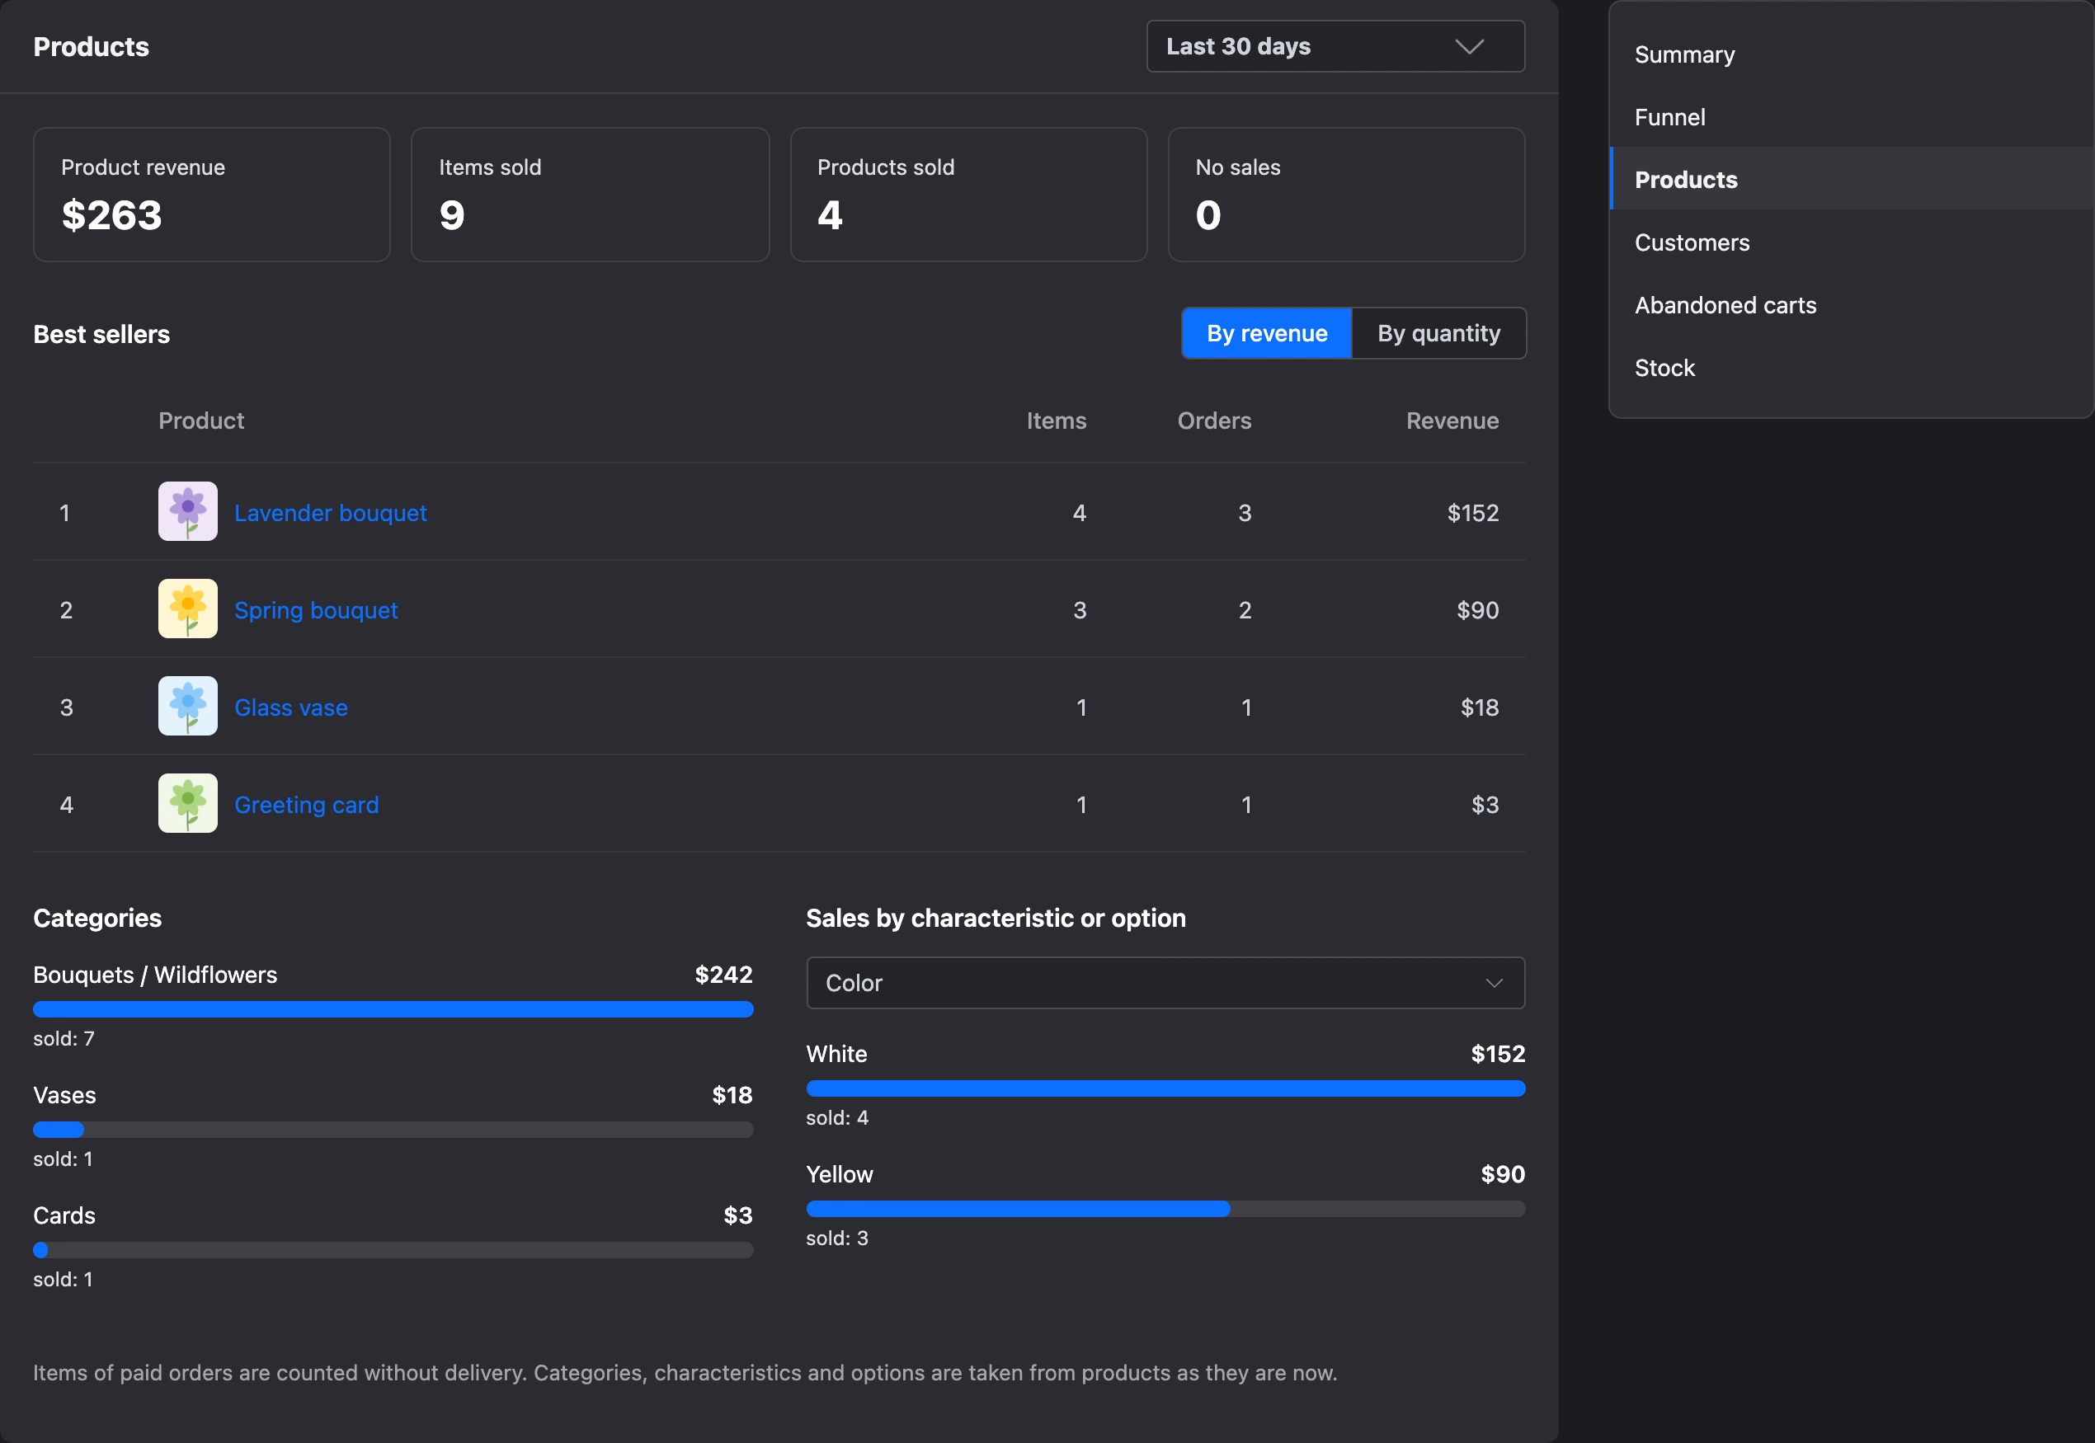
Task: Click the Product column header
Action: [201, 421]
